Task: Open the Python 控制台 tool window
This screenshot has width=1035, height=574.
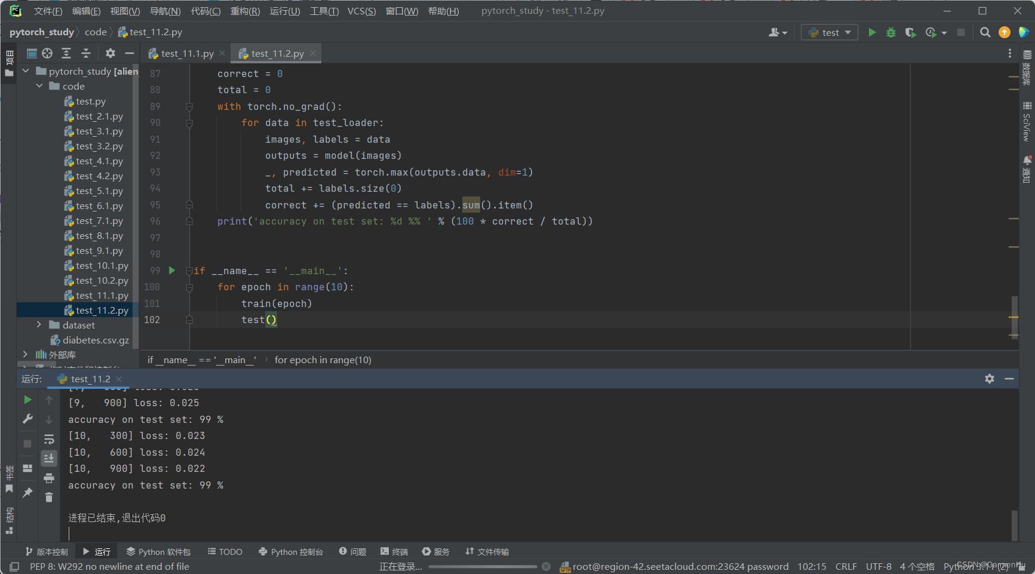Action: (290, 551)
